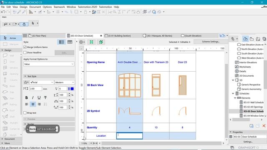Toggle Merge Uniform Items checkbox
Screen dimensions: 267x150
click(25, 47)
